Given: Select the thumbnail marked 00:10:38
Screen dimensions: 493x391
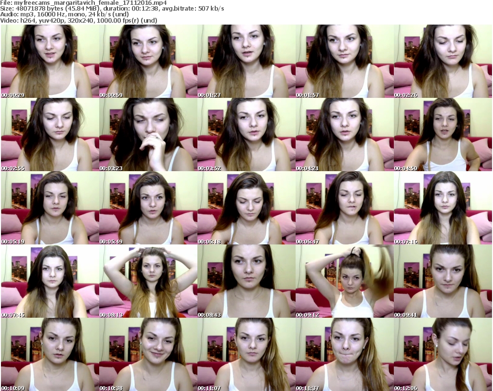Looking at the screenshot, I should [148, 354].
